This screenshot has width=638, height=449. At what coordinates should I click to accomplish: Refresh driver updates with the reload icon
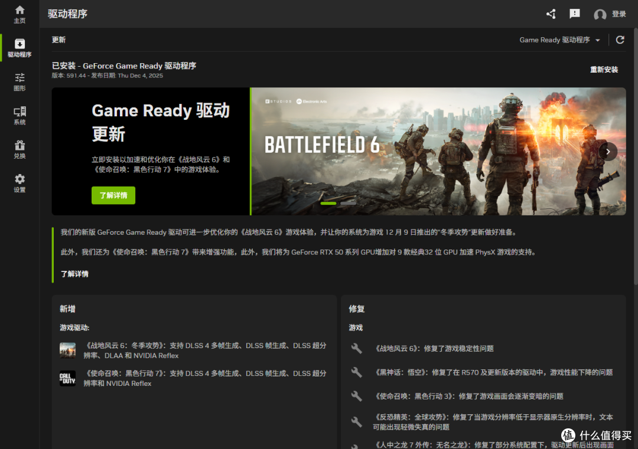click(620, 40)
